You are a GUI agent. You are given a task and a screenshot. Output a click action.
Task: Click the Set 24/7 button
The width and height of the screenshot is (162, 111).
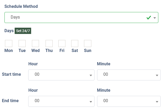tap(23, 31)
